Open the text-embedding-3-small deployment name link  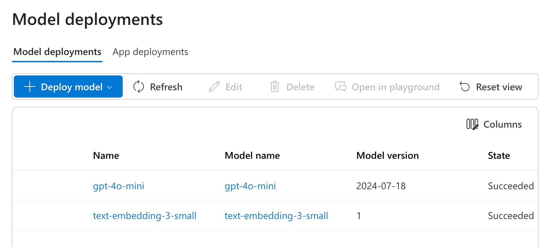coord(145,216)
